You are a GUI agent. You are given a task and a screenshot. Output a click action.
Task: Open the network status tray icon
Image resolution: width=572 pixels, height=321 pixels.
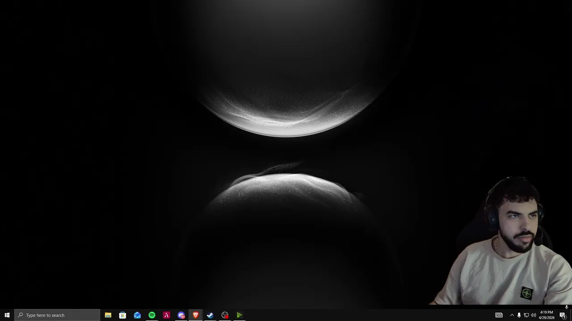tap(526, 315)
